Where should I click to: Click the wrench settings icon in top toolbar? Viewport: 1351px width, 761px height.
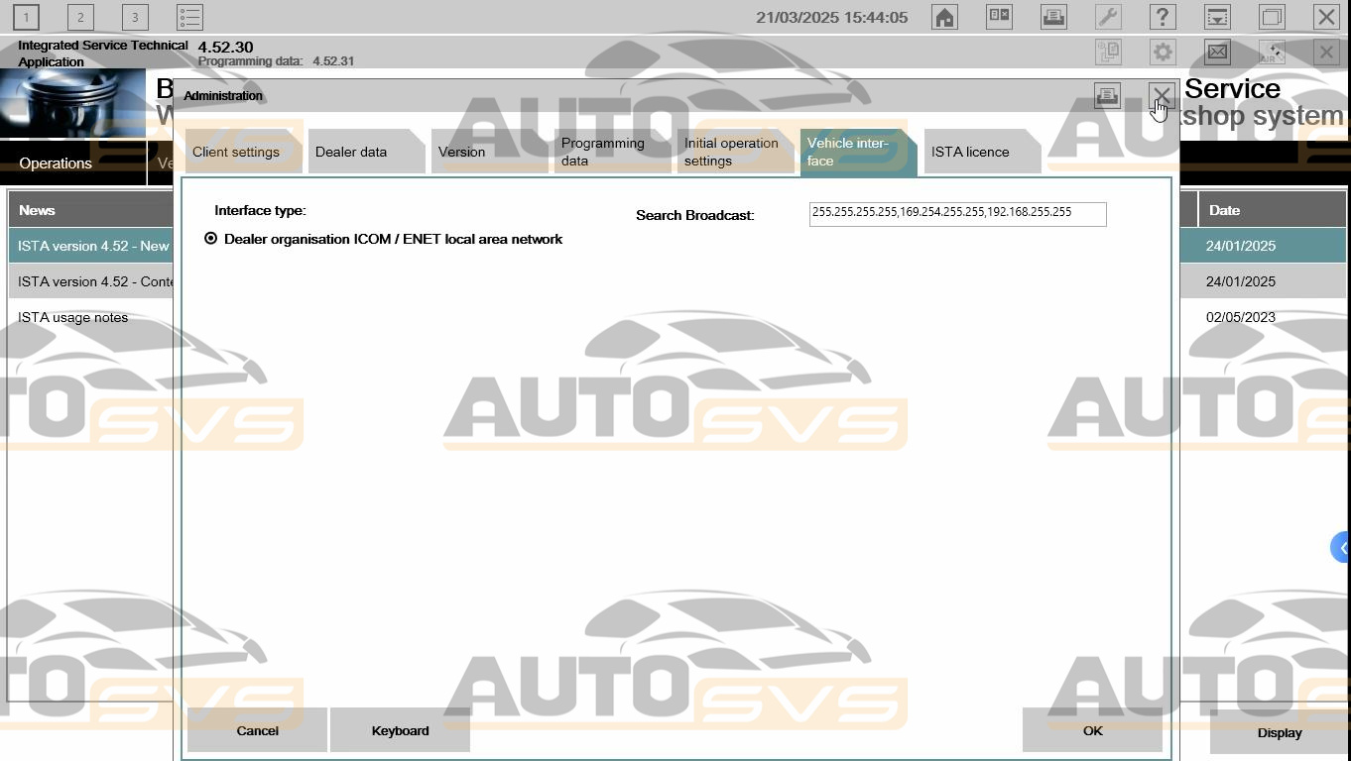coord(1108,17)
